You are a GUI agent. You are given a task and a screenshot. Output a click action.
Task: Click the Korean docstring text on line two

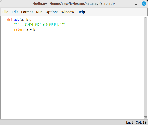(39, 24)
